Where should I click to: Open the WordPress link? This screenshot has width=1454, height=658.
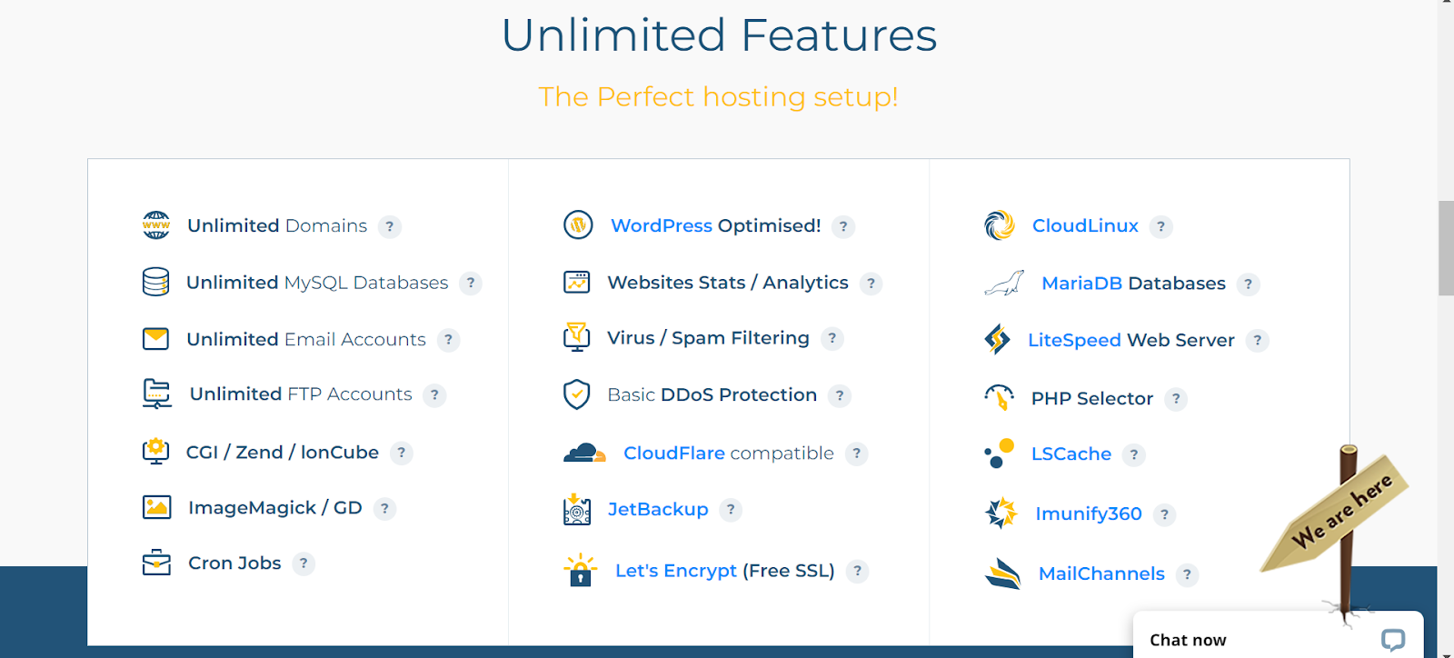pos(662,225)
